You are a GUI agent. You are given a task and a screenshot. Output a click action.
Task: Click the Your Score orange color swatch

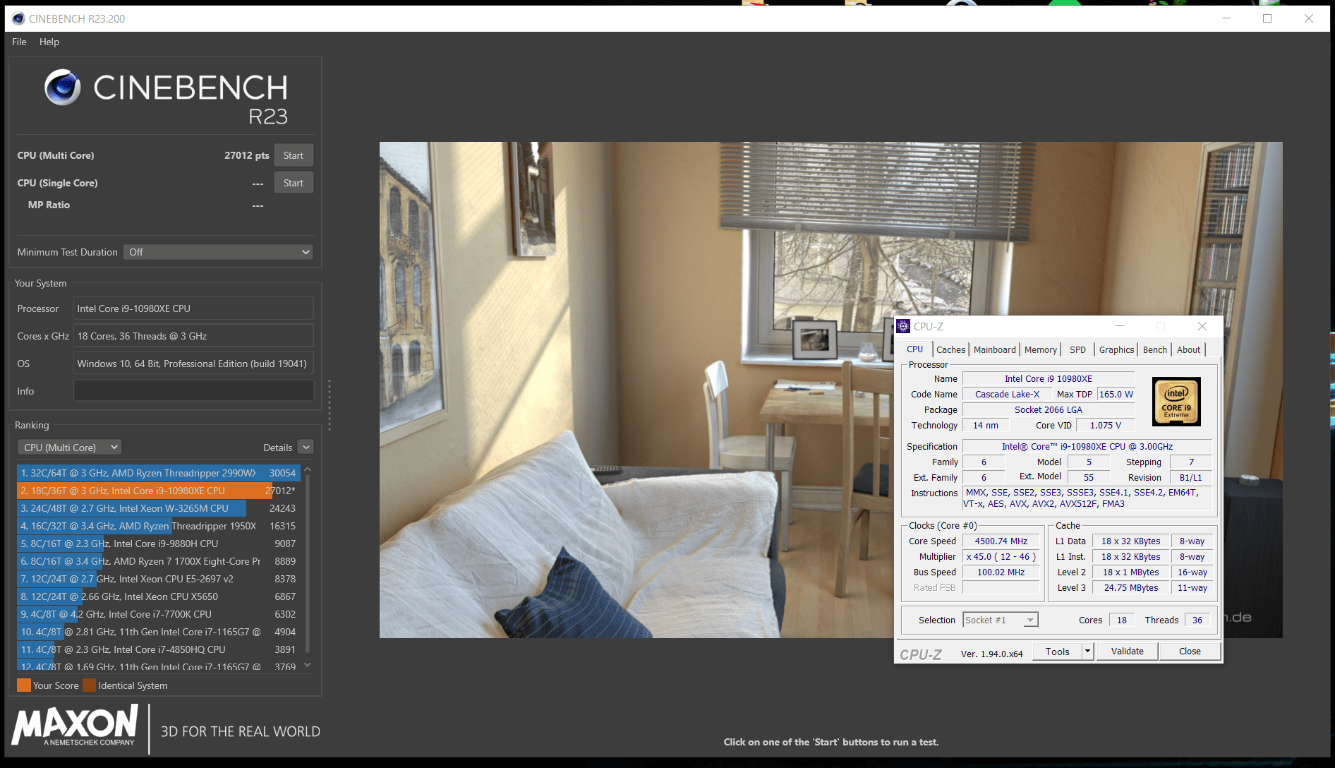coord(24,685)
